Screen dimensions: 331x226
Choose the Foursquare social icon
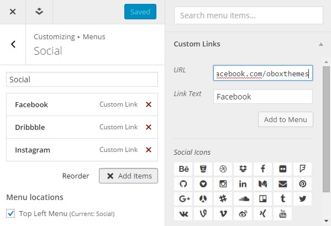point(302,169)
